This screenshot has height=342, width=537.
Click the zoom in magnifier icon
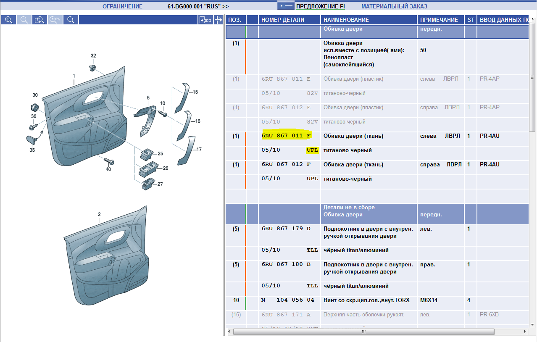(x=8, y=20)
